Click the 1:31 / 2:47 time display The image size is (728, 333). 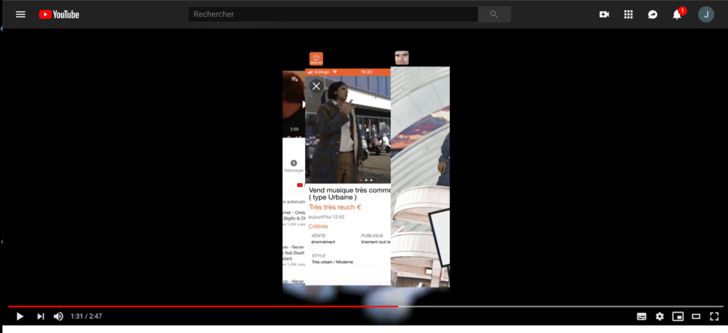click(86, 316)
